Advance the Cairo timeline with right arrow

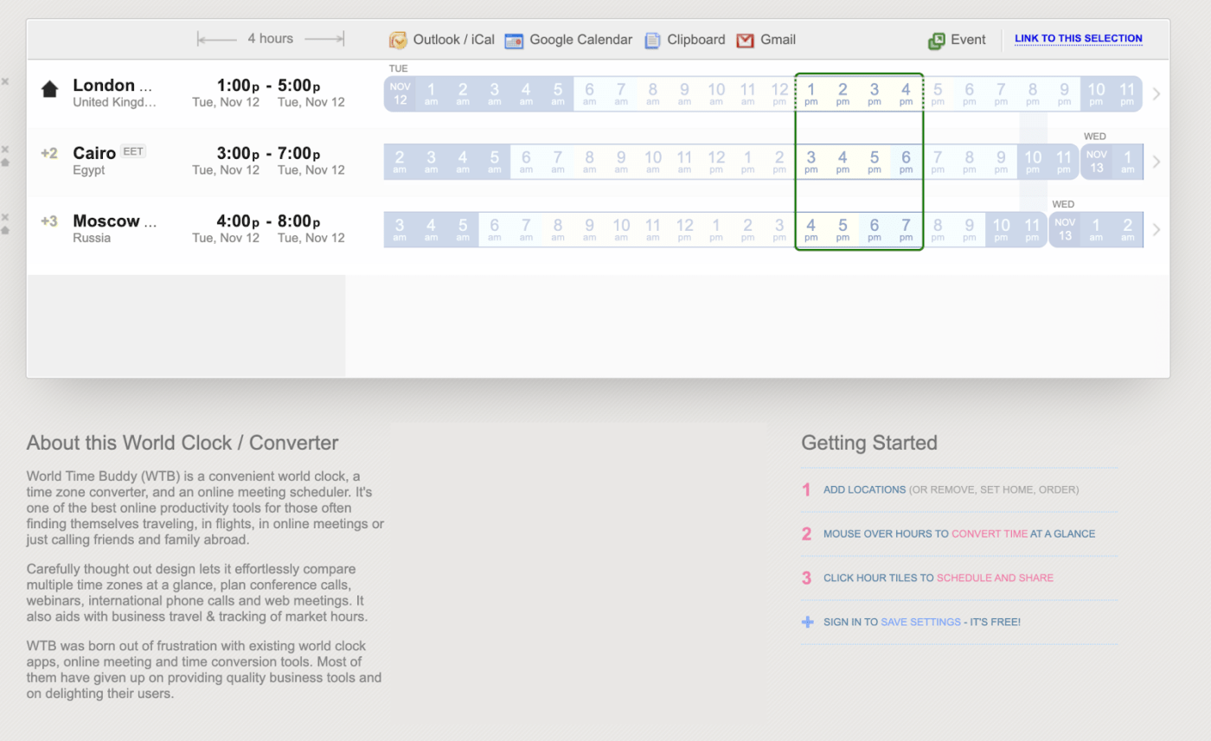click(1157, 162)
